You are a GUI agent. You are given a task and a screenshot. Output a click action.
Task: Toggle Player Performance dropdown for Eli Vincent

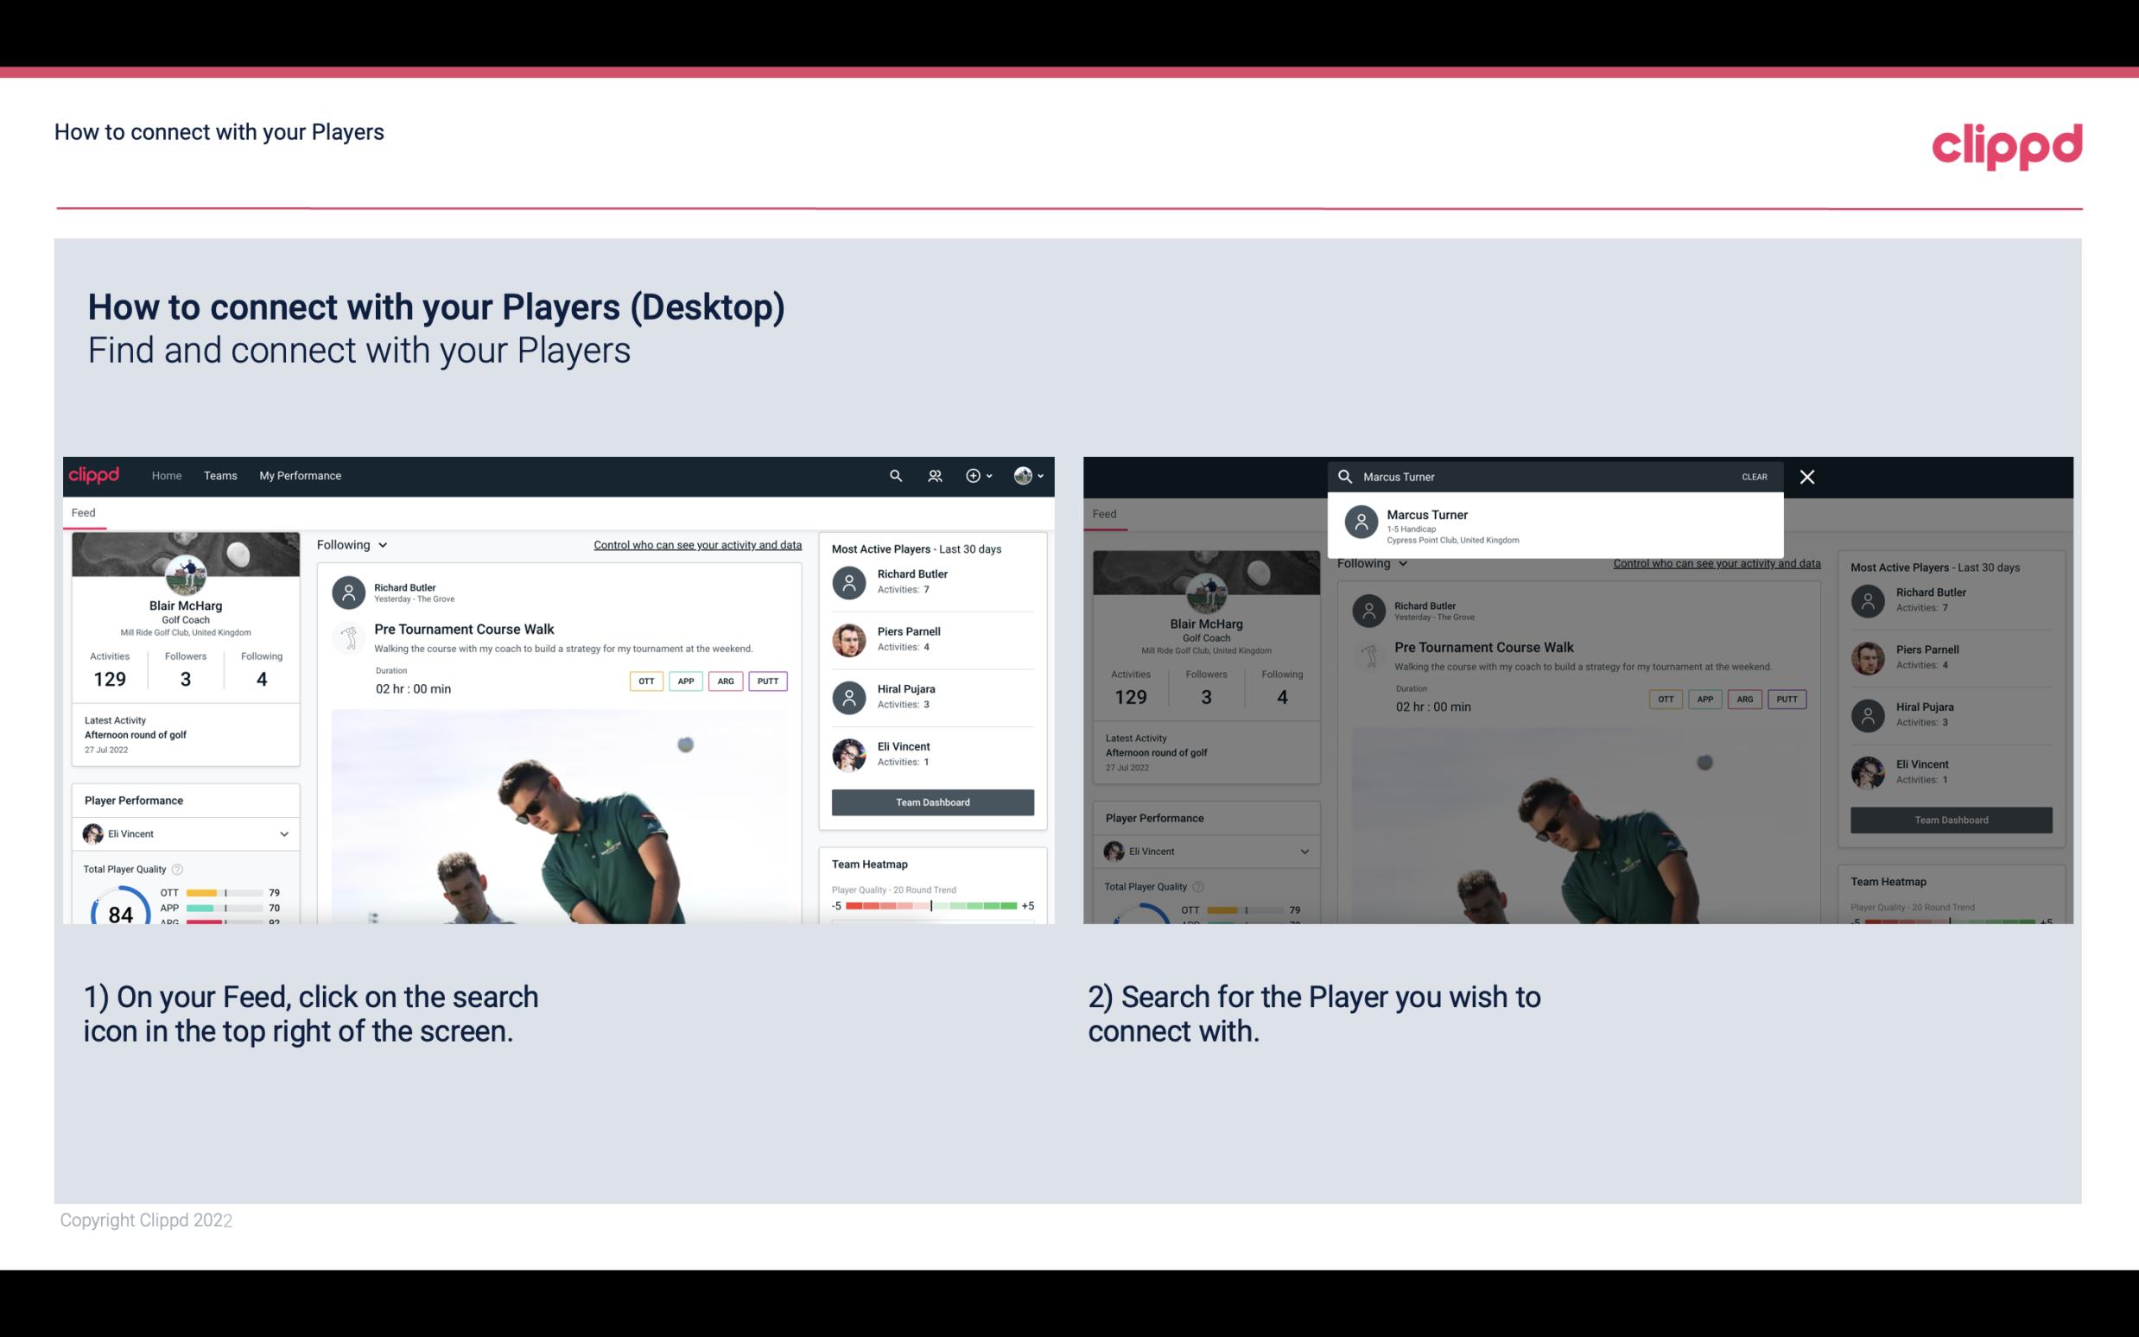pyautogui.click(x=285, y=833)
